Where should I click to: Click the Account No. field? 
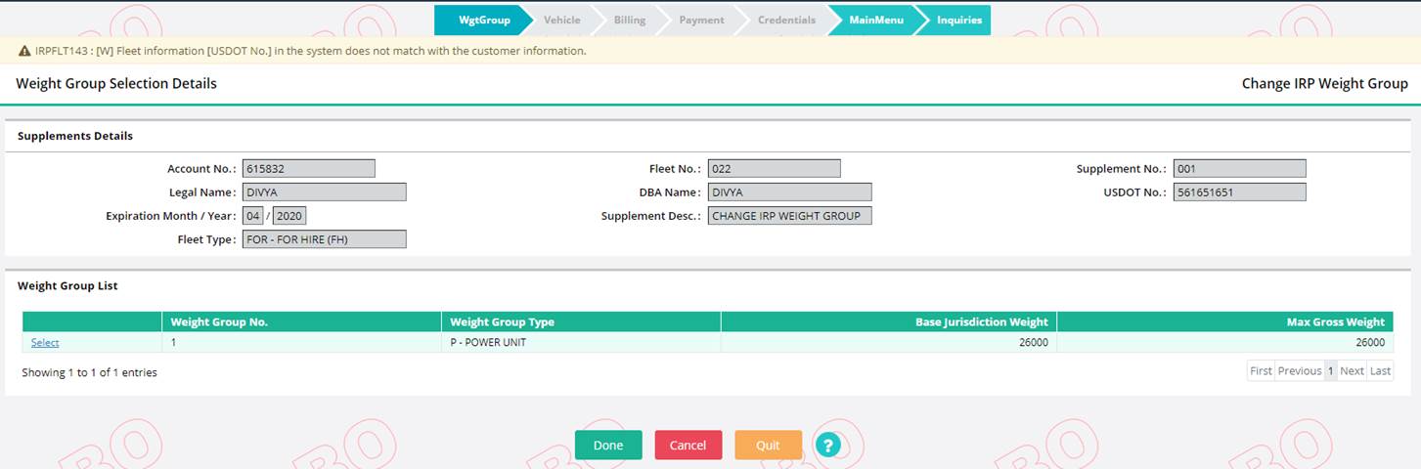(308, 169)
